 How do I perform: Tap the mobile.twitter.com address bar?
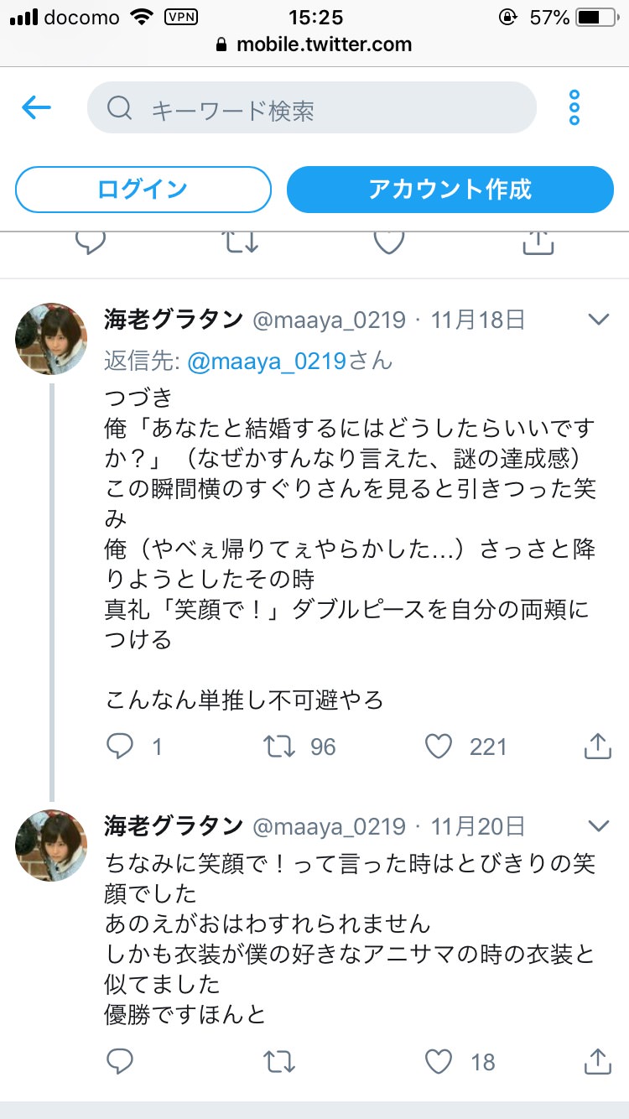[x=314, y=44]
